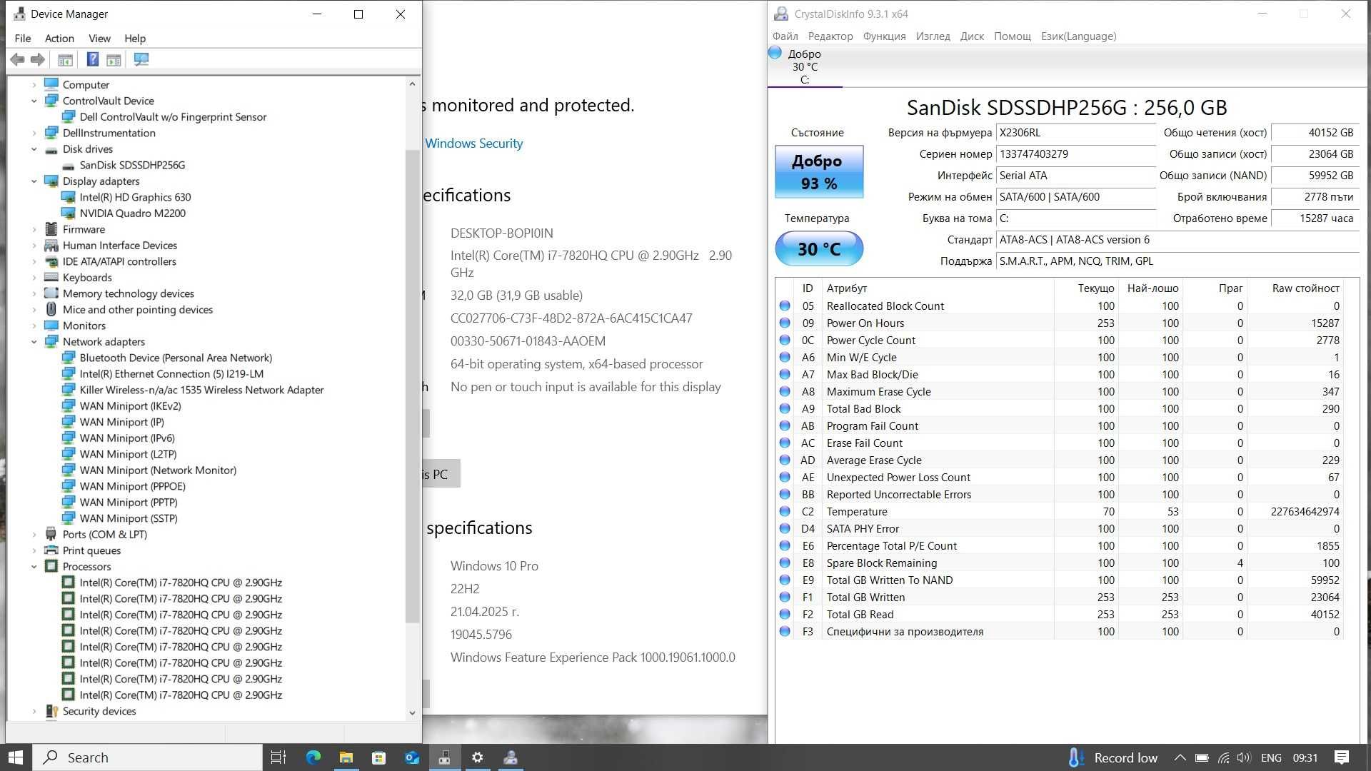The width and height of the screenshot is (1371, 771).
Task: Click the Wi-Fi network tray icon
Action: pyautogui.click(x=1224, y=758)
